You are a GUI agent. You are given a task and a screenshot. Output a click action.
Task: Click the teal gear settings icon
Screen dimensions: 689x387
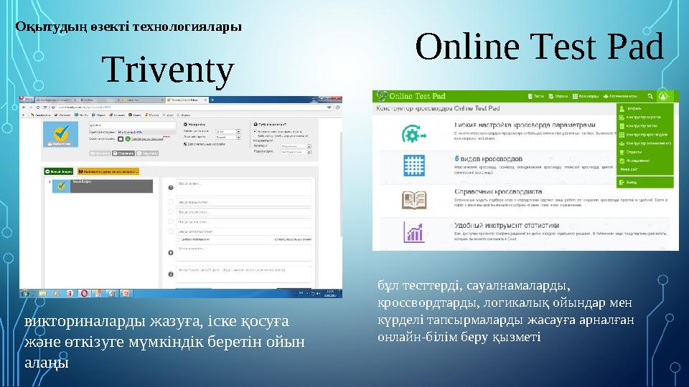click(413, 134)
